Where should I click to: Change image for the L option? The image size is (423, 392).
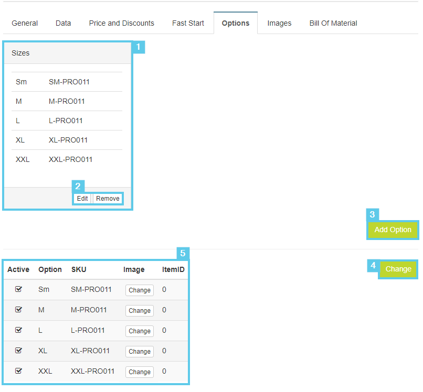tap(140, 331)
